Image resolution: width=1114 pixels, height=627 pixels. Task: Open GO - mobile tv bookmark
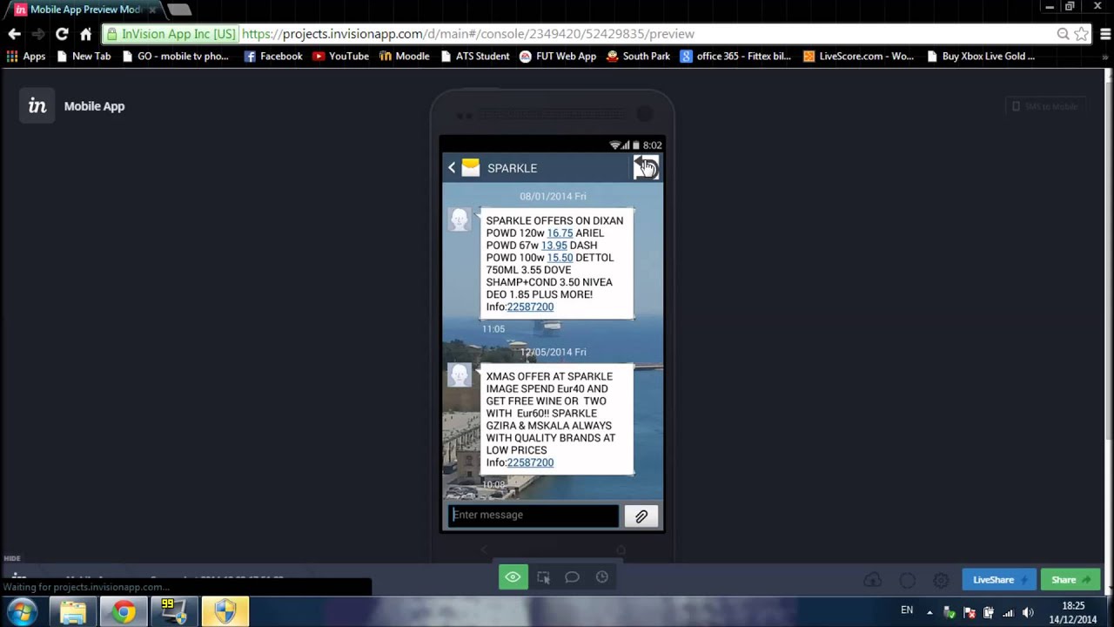175,57
